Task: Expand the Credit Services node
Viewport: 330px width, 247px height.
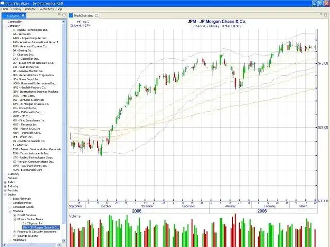Action: click(x=15, y=215)
